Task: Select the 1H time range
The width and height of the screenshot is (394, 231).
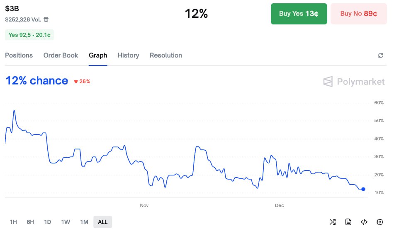Action: point(13,222)
